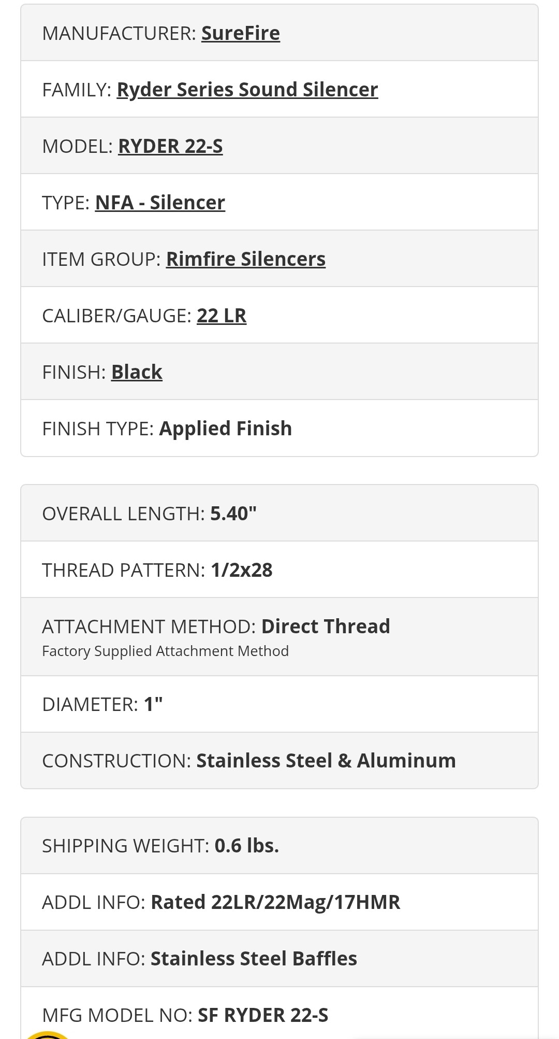Tap the SF RYDER 22-S model number
Viewport: 559px width, 1039px height.
(x=263, y=1015)
